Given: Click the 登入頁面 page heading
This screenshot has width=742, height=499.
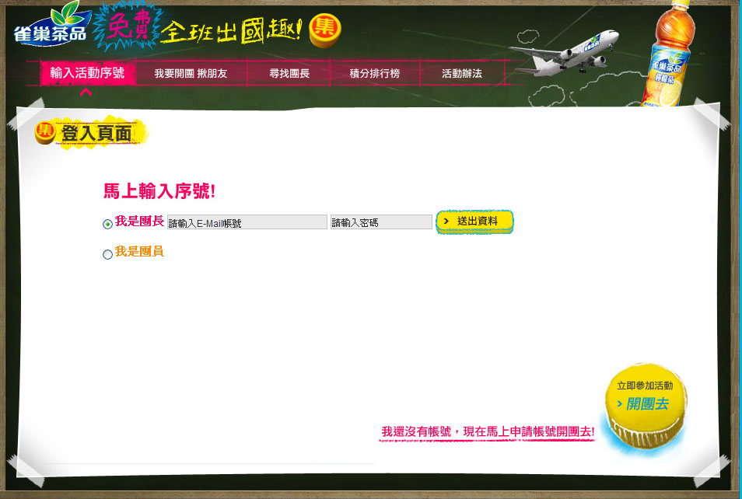Looking at the screenshot, I should coord(96,133).
